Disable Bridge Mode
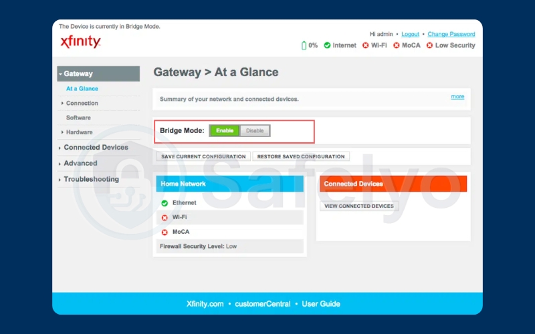 coord(255,131)
